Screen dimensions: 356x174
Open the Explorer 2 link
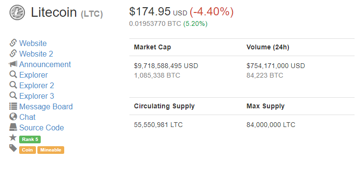pos(36,85)
